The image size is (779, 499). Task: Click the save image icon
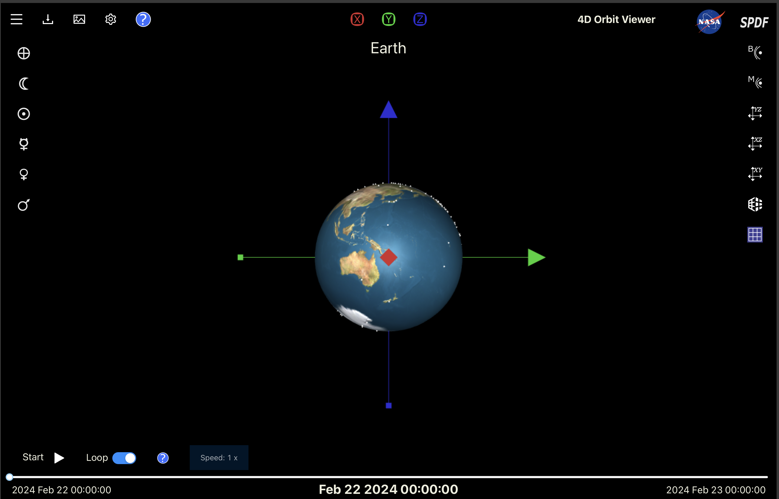click(79, 19)
